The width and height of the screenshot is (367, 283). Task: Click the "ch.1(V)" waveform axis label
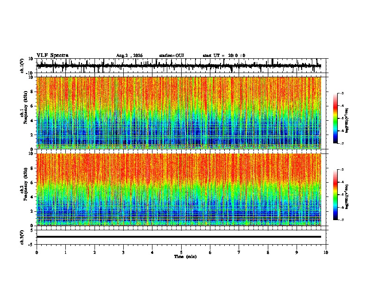coord(22,66)
